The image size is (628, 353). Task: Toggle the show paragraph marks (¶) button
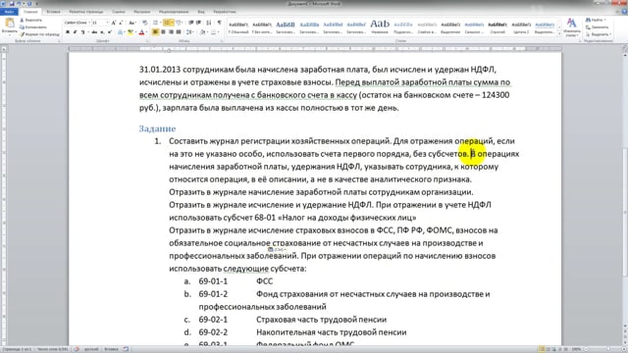pos(219,23)
